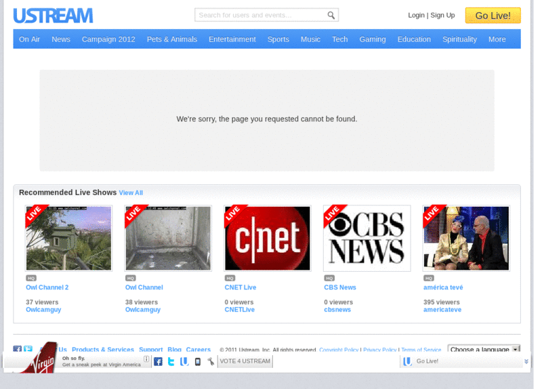Click the HQ badge under CBS News thumbnail
542x389 pixels.
click(x=329, y=278)
